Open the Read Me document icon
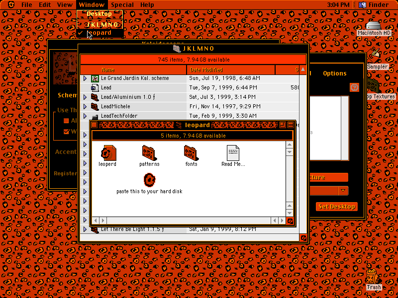The height and width of the screenshot is (298, 398). [x=233, y=153]
